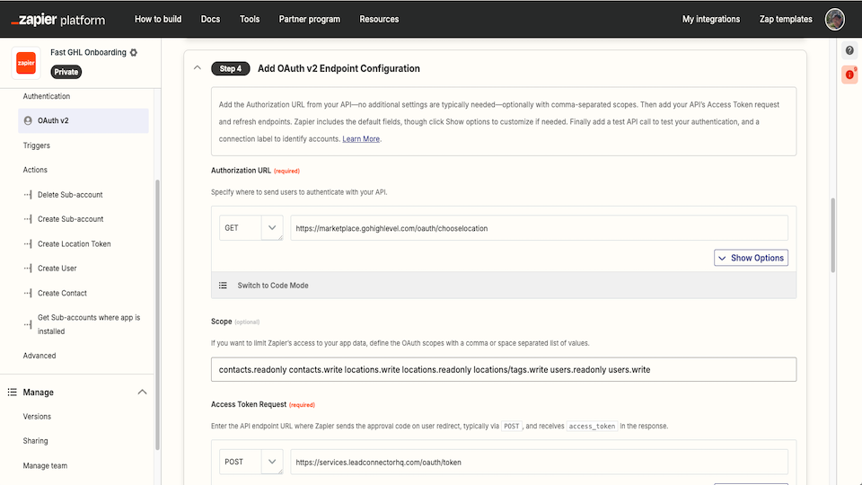The width and height of the screenshot is (862, 485).
Task: Open the help question mark icon
Action: pyautogui.click(x=849, y=50)
